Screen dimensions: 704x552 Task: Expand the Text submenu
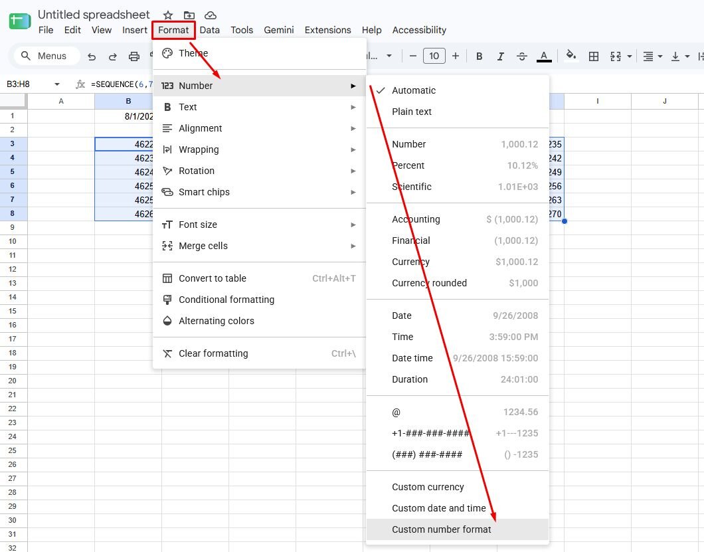[260, 107]
